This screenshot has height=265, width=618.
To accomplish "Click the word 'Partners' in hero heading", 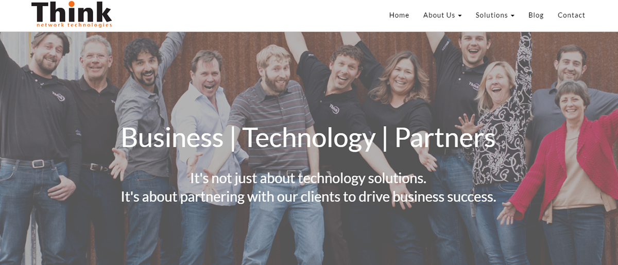I will (x=445, y=137).
